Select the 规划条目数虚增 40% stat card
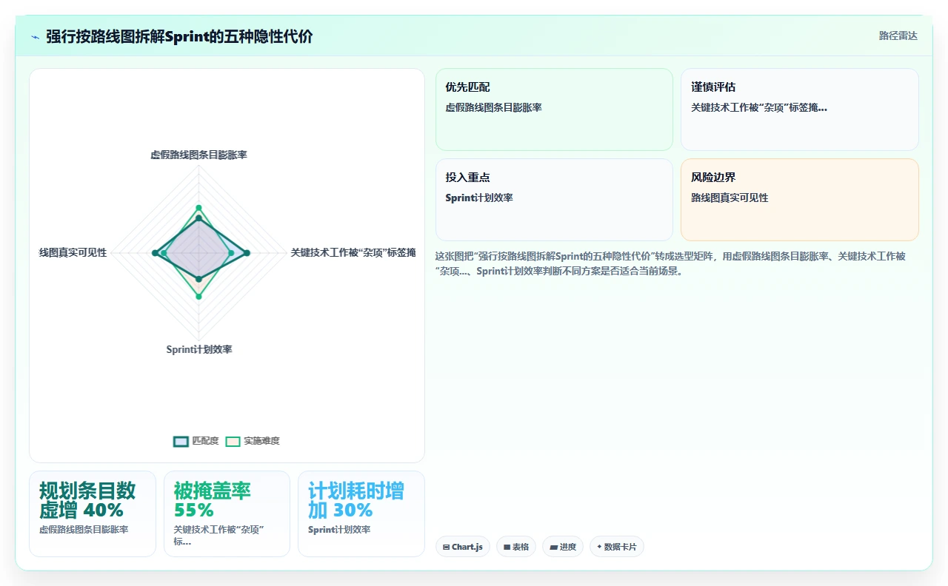948x586 pixels. pyautogui.click(x=93, y=513)
